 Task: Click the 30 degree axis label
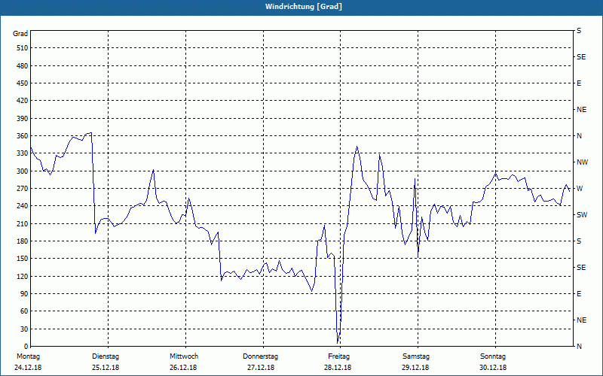coord(24,329)
